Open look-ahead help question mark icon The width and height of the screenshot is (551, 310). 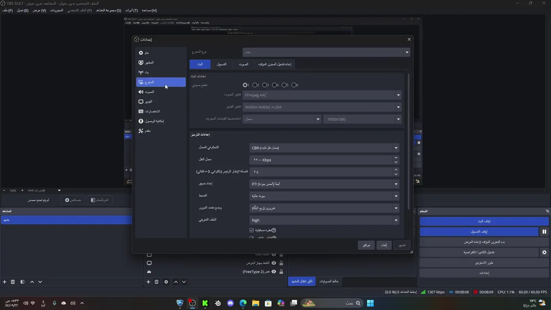tap(274, 230)
